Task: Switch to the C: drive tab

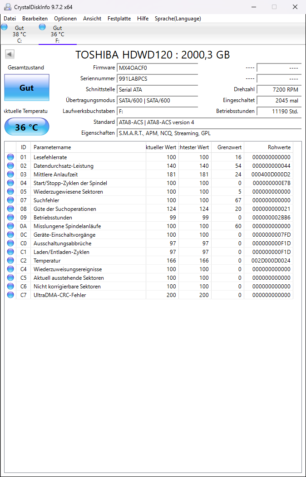Action: (x=19, y=34)
